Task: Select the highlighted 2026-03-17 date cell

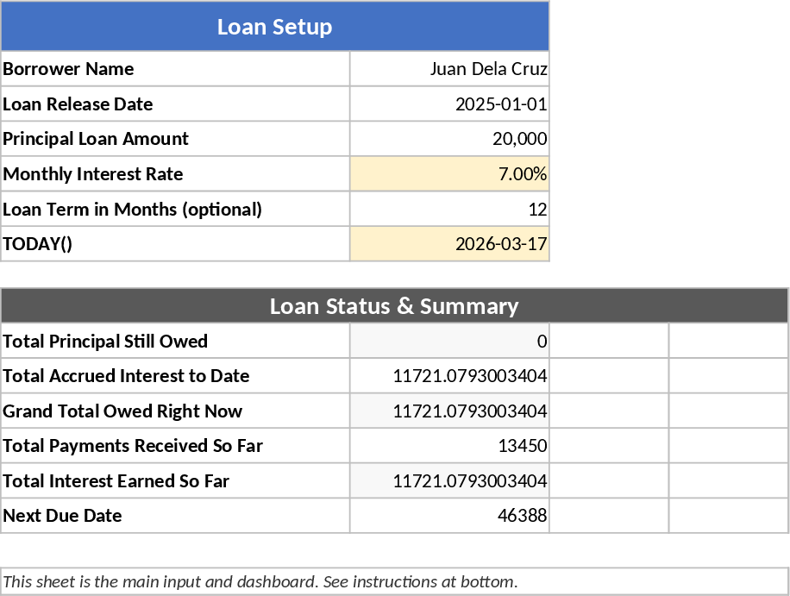Action: 449,244
